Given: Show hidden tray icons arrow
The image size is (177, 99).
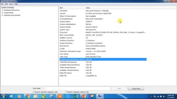Looking at the screenshot, I should coord(152,97).
